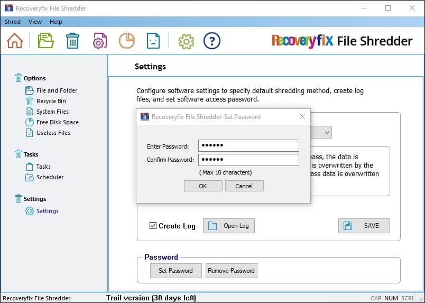Select Free Disk Space in sidebar
The height and width of the screenshot is (303, 425).
58,122
